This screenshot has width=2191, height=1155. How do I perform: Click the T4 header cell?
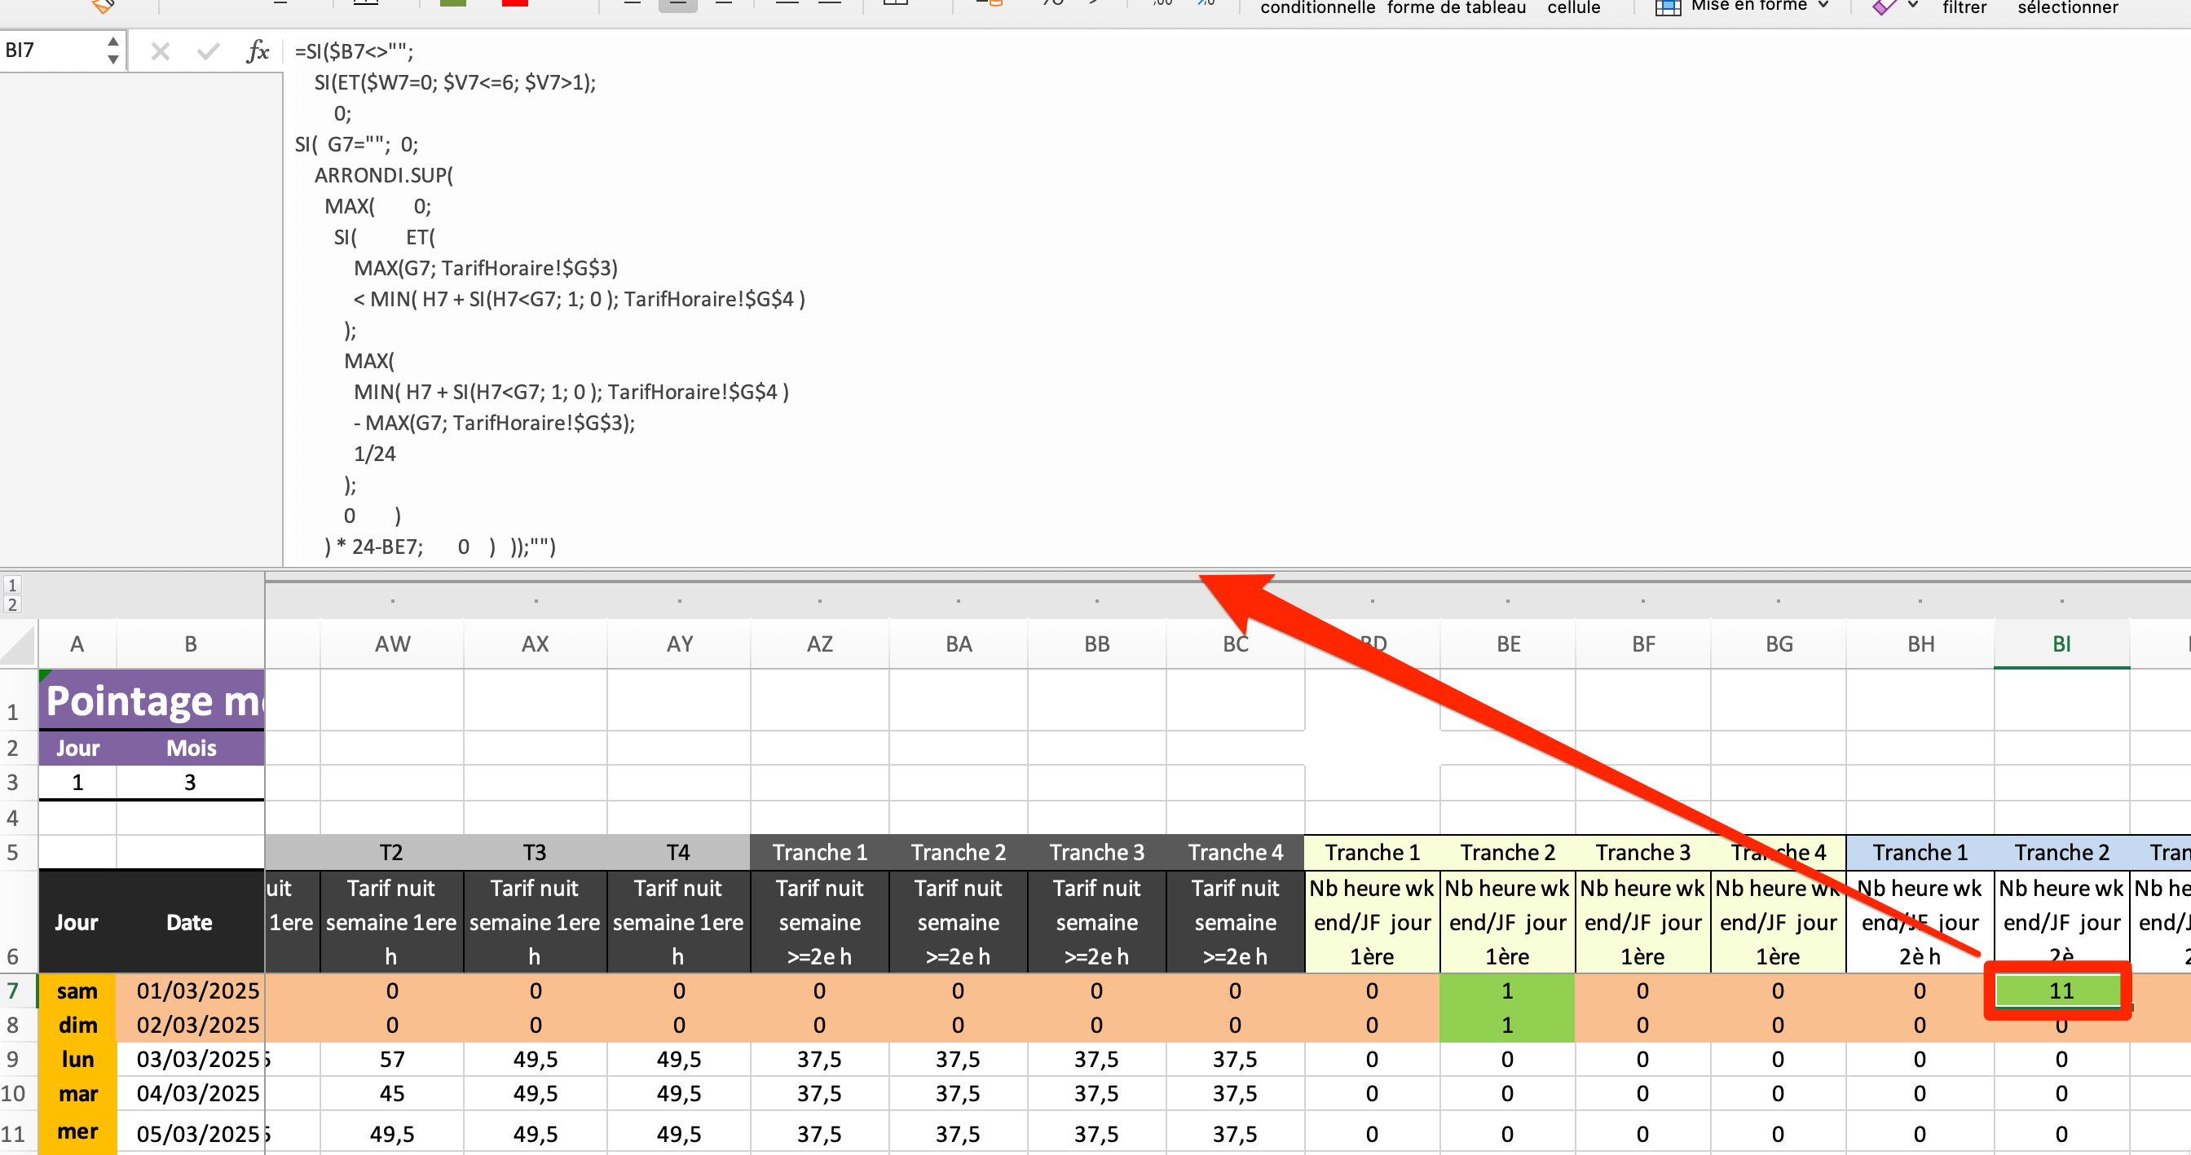[679, 853]
